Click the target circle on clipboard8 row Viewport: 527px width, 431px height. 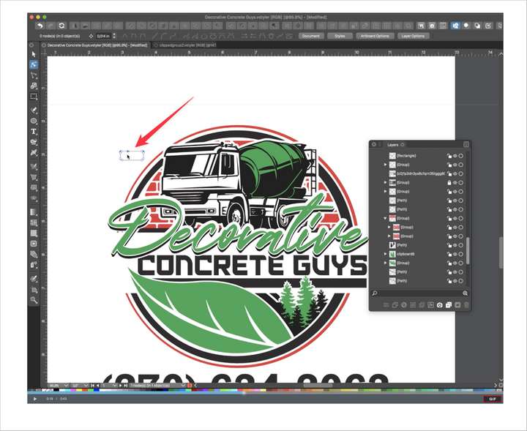[x=461, y=255]
